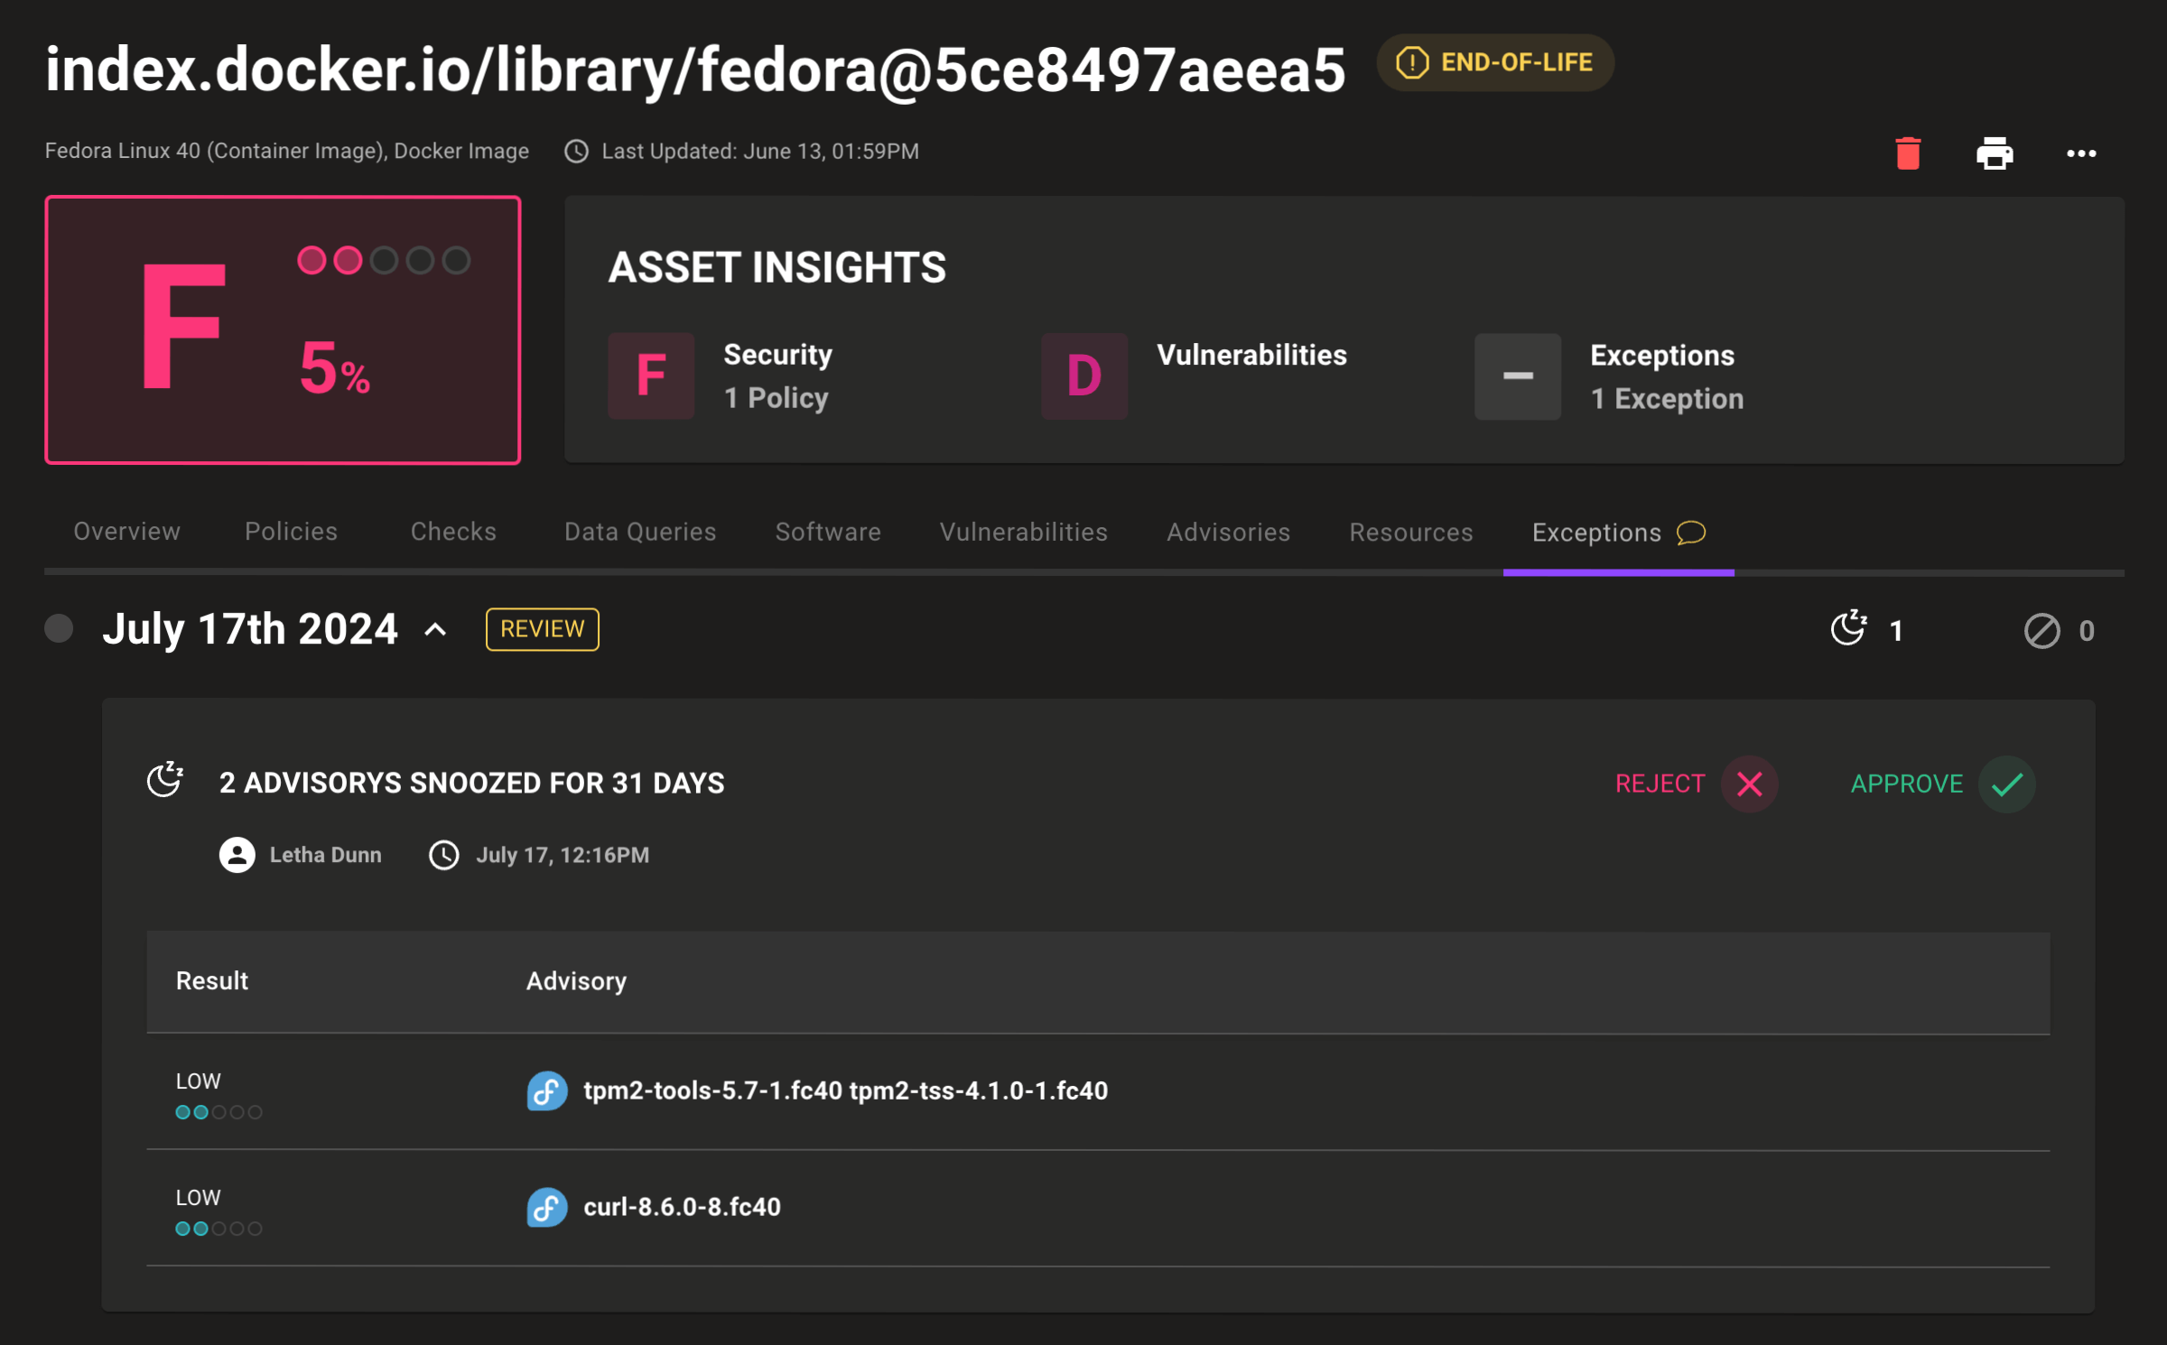2167x1345 pixels.
Task: Click the curl-8.6.0-8.fc40 advisory link
Action: [x=681, y=1206]
